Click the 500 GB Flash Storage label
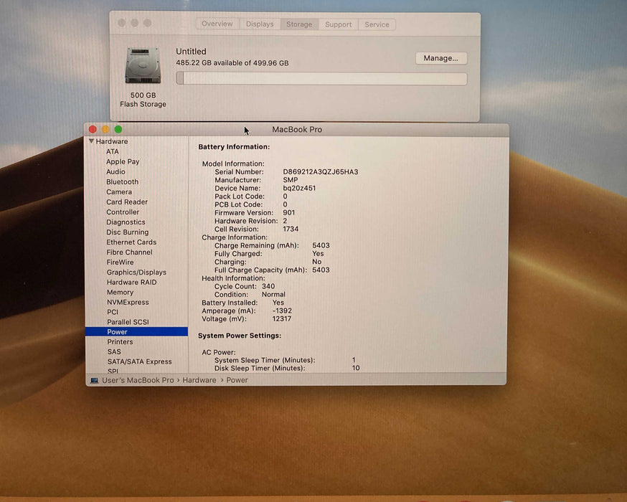 pos(143,100)
